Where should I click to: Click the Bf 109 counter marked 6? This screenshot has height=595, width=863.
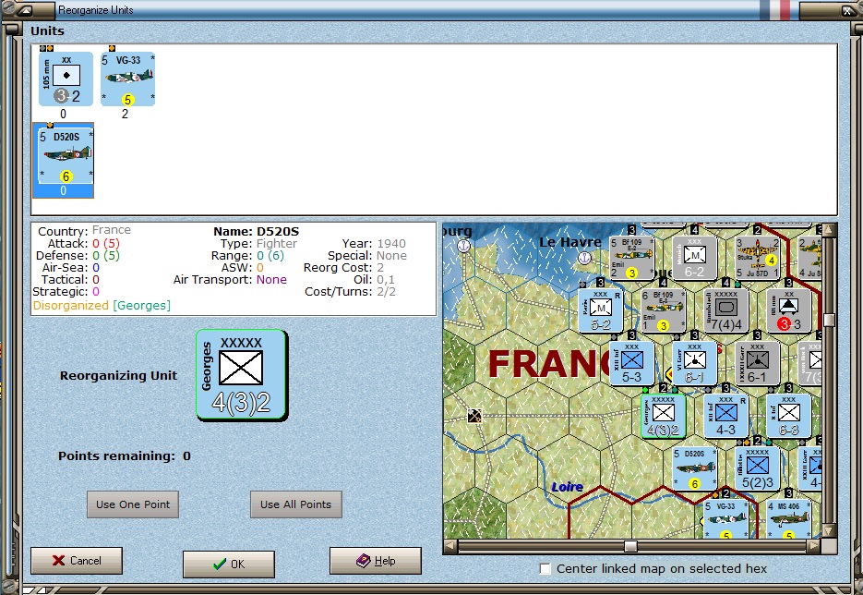664,310
